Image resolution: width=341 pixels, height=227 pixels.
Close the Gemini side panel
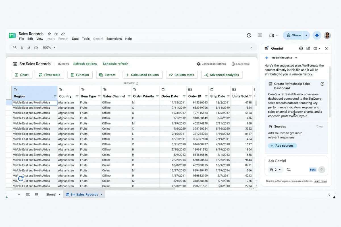click(327, 49)
